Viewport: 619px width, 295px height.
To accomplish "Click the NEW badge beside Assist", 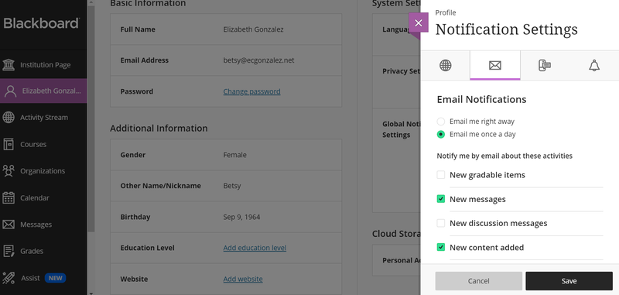I will coord(55,278).
